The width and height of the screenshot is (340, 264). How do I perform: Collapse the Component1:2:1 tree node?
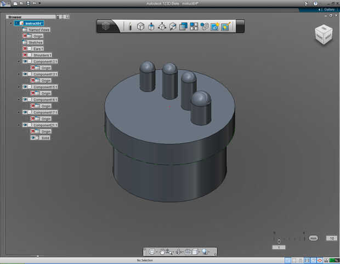(x=19, y=61)
